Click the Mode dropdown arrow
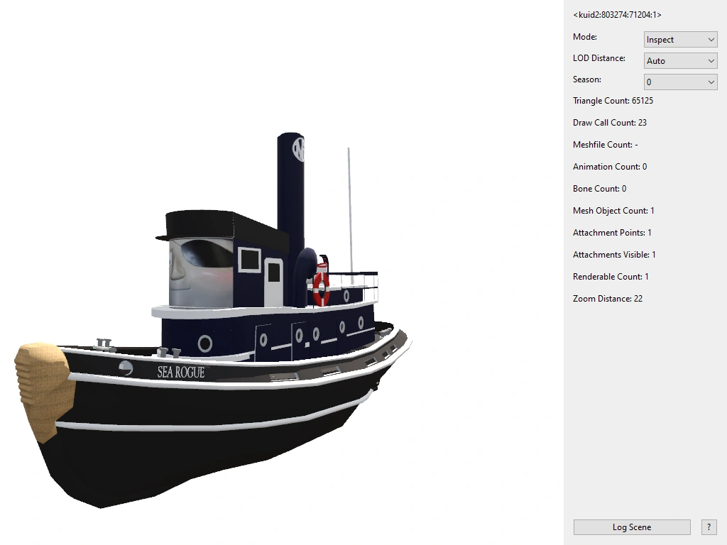 pos(711,39)
